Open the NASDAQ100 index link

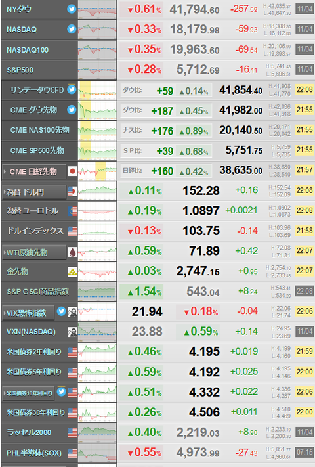(28, 50)
